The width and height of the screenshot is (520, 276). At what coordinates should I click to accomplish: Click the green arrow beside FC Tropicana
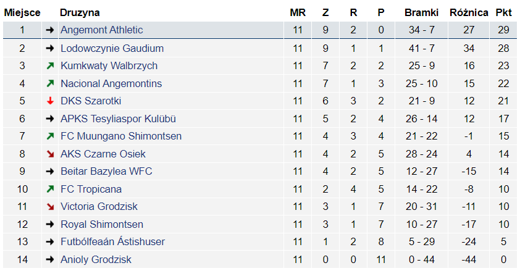point(50,190)
